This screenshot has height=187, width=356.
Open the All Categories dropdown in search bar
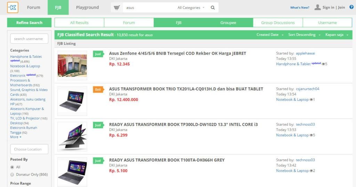191,8
